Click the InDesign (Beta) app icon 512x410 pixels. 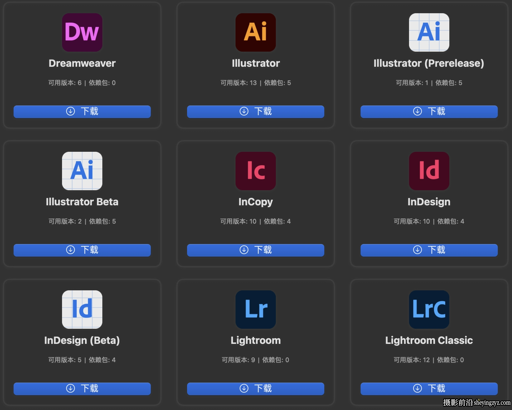click(x=82, y=310)
